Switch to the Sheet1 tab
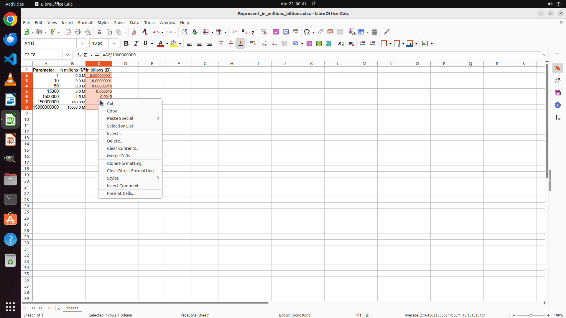Screen dimensions: 566x318 (72, 308)
